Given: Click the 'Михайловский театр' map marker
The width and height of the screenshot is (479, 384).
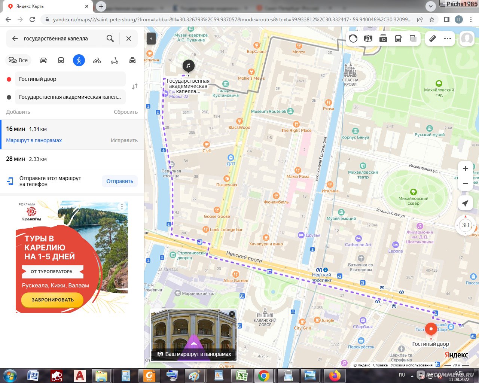Looking at the screenshot, I should tap(363, 166).
